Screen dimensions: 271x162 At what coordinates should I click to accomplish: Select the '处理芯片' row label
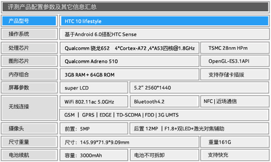29,48
